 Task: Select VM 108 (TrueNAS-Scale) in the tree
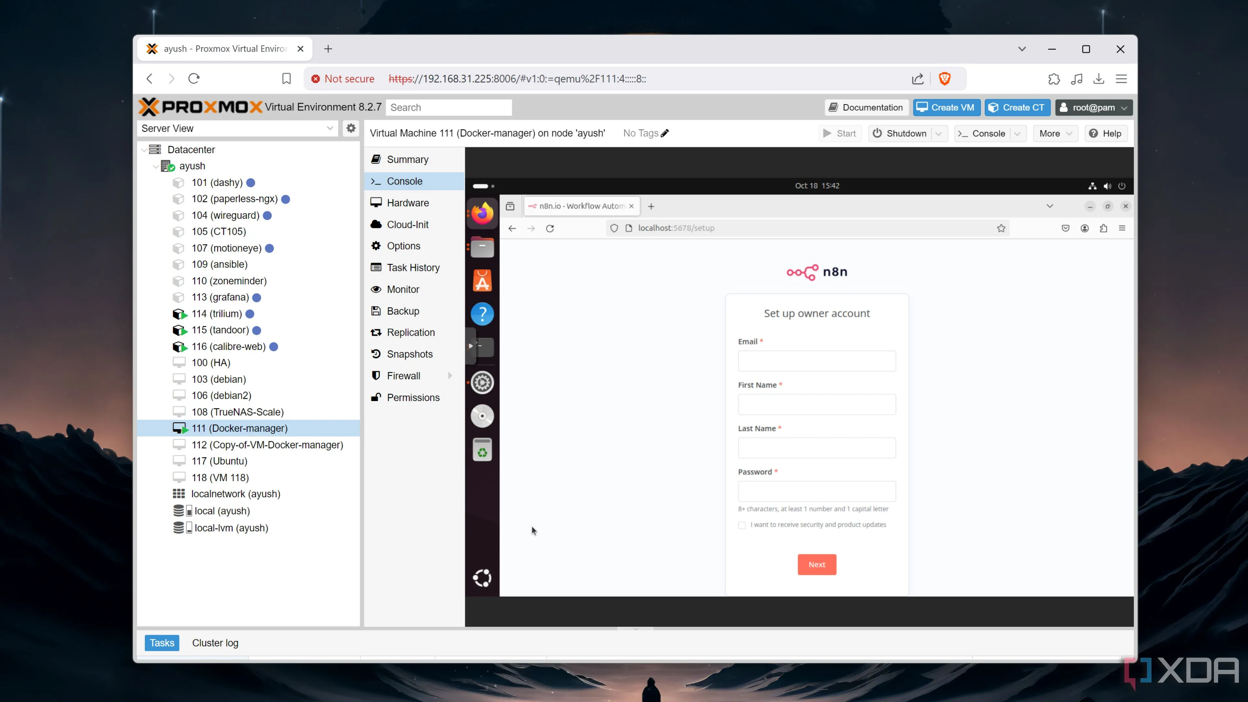tap(237, 412)
